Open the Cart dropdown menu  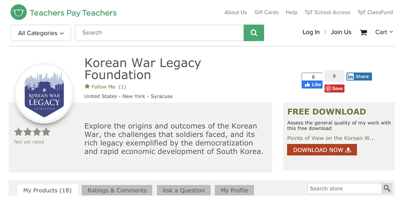(384, 32)
